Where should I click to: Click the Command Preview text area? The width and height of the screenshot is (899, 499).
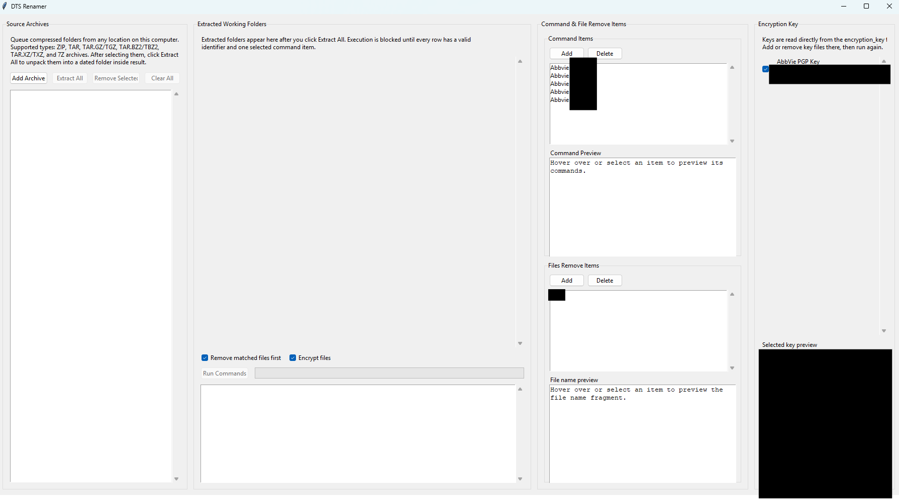643,207
